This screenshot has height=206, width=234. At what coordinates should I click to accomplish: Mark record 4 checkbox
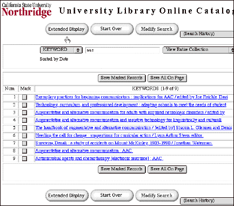[24, 121]
